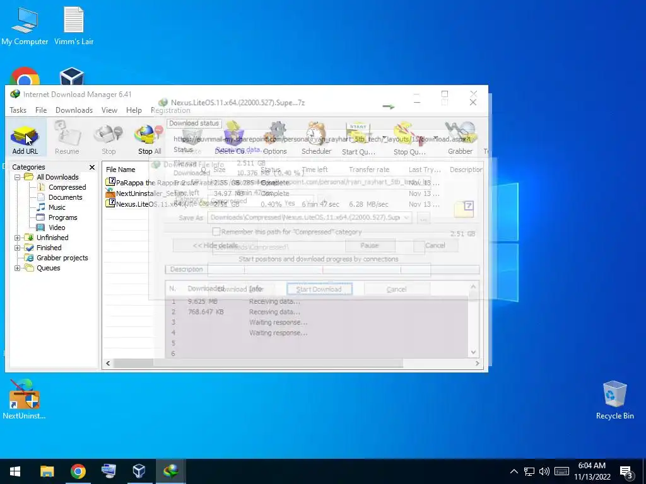The height and width of the screenshot is (484, 646).
Task: Toggle 'Remember this path' checkbox
Action: tap(216, 232)
